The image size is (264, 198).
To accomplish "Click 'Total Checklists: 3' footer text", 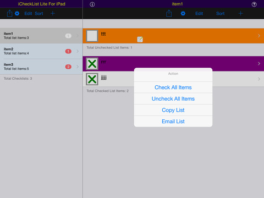I will tap(18, 79).
